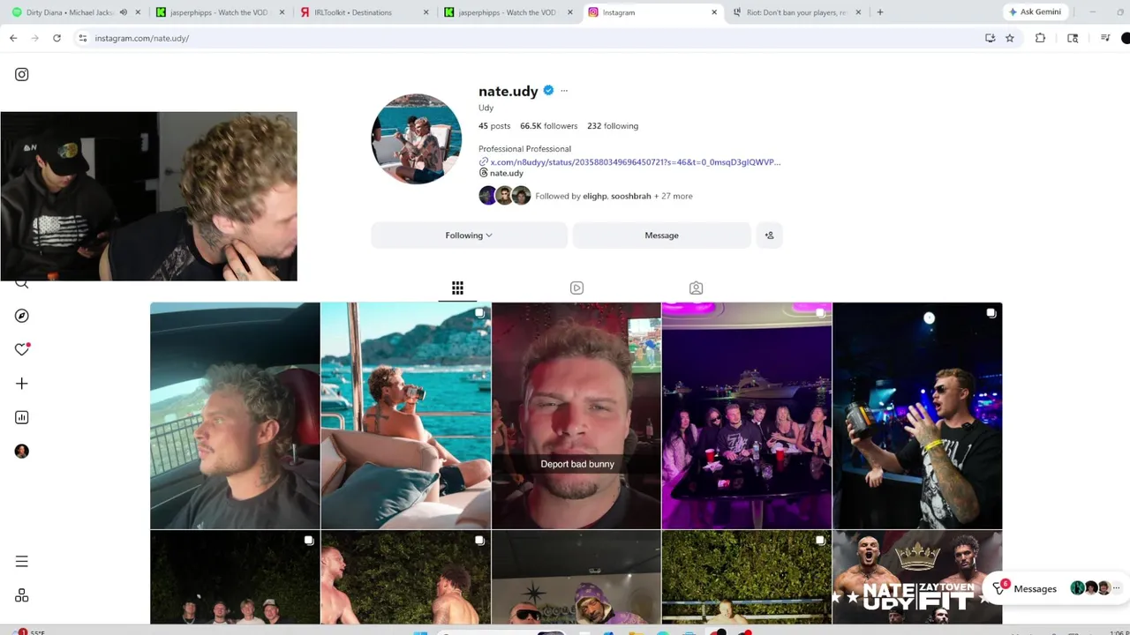This screenshot has height=635, width=1130.
Task: Click the similar accounts add-person icon
Action: pyautogui.click(x=770, y=235)
